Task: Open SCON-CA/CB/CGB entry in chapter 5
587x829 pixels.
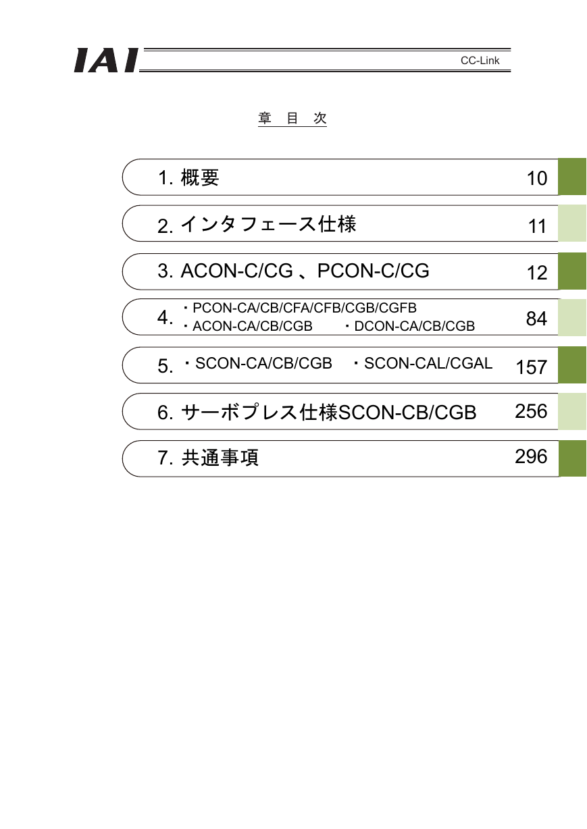Action: [x=258, y=363]
